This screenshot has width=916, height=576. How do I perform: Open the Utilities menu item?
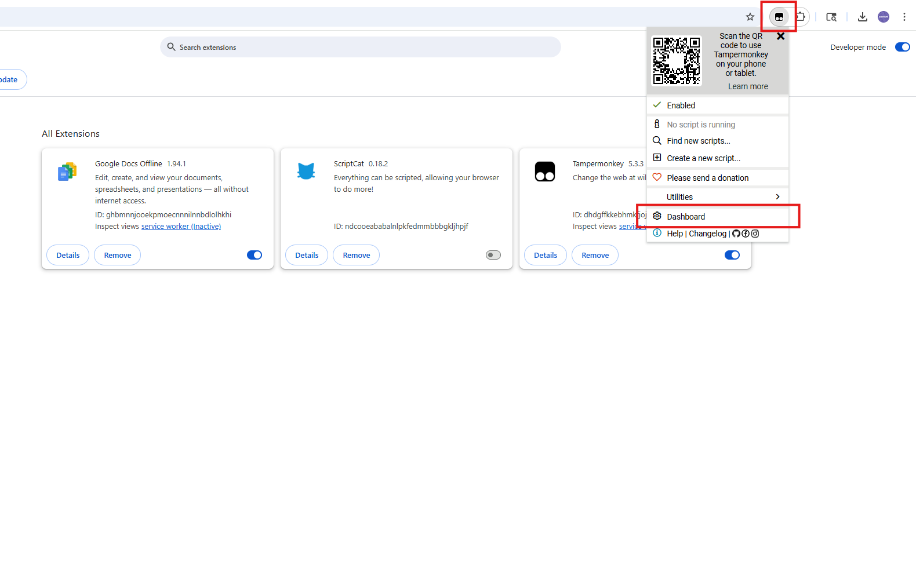(718, 197)
